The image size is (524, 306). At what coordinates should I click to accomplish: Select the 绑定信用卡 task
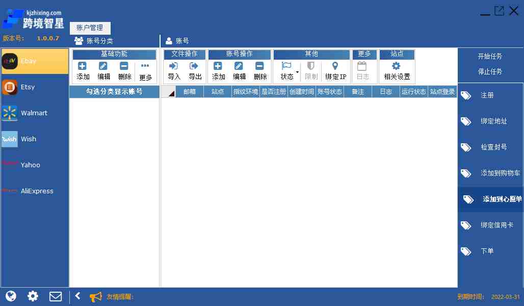[490, 225]
